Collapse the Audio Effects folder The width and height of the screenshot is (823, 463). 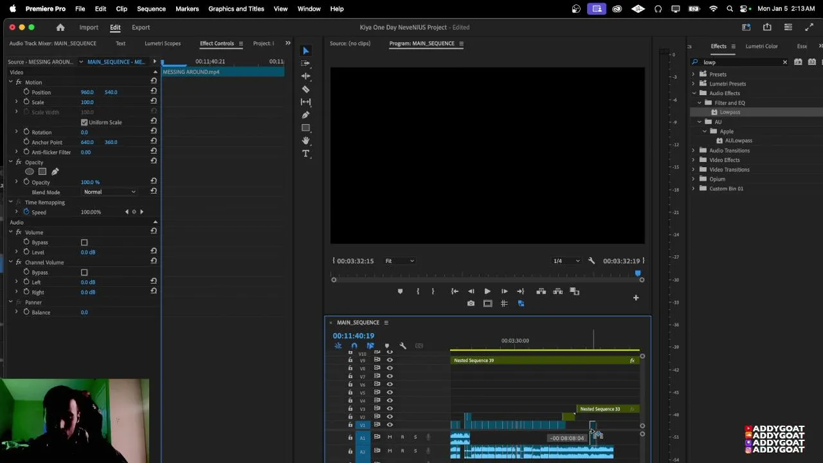pyautogui.click(x=693, y=93)
